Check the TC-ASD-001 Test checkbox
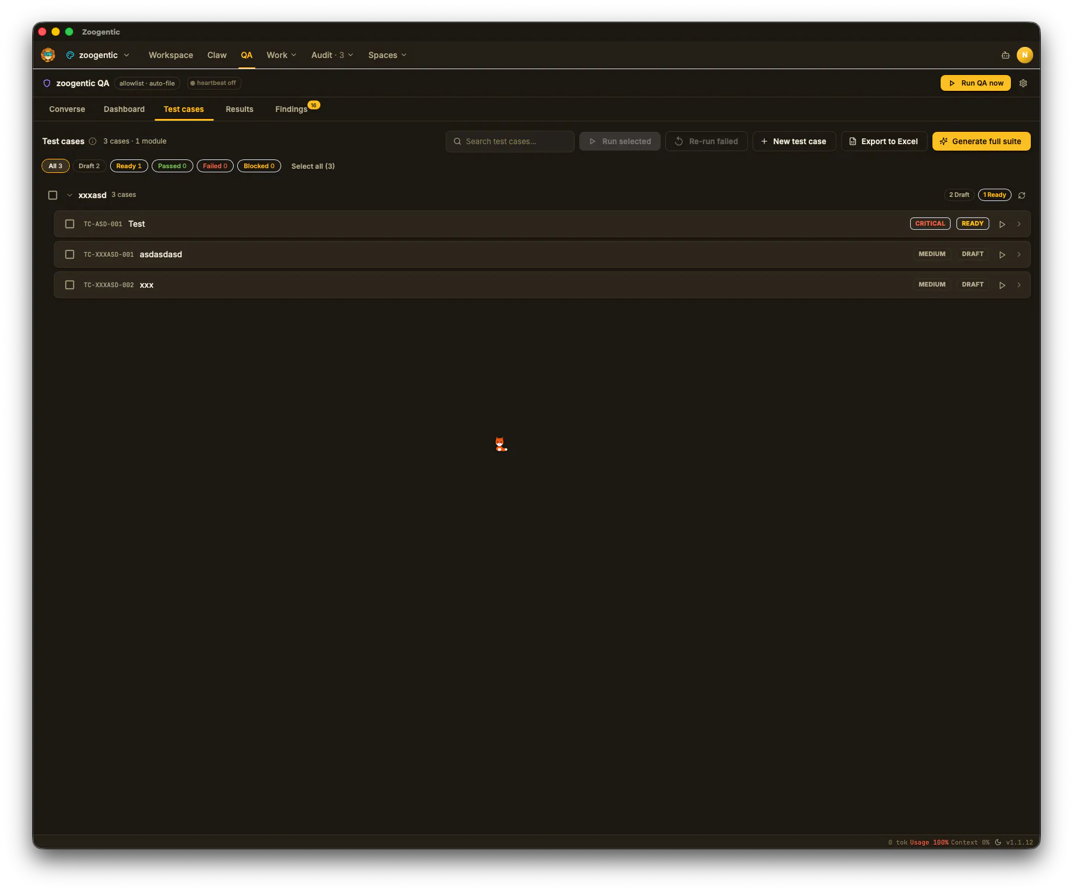This screenshot has height=892, width=1073. click(x=70, y=224)
